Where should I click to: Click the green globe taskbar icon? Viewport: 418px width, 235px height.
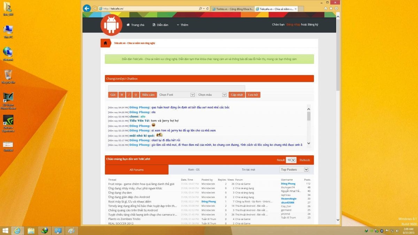click(44, 230)
